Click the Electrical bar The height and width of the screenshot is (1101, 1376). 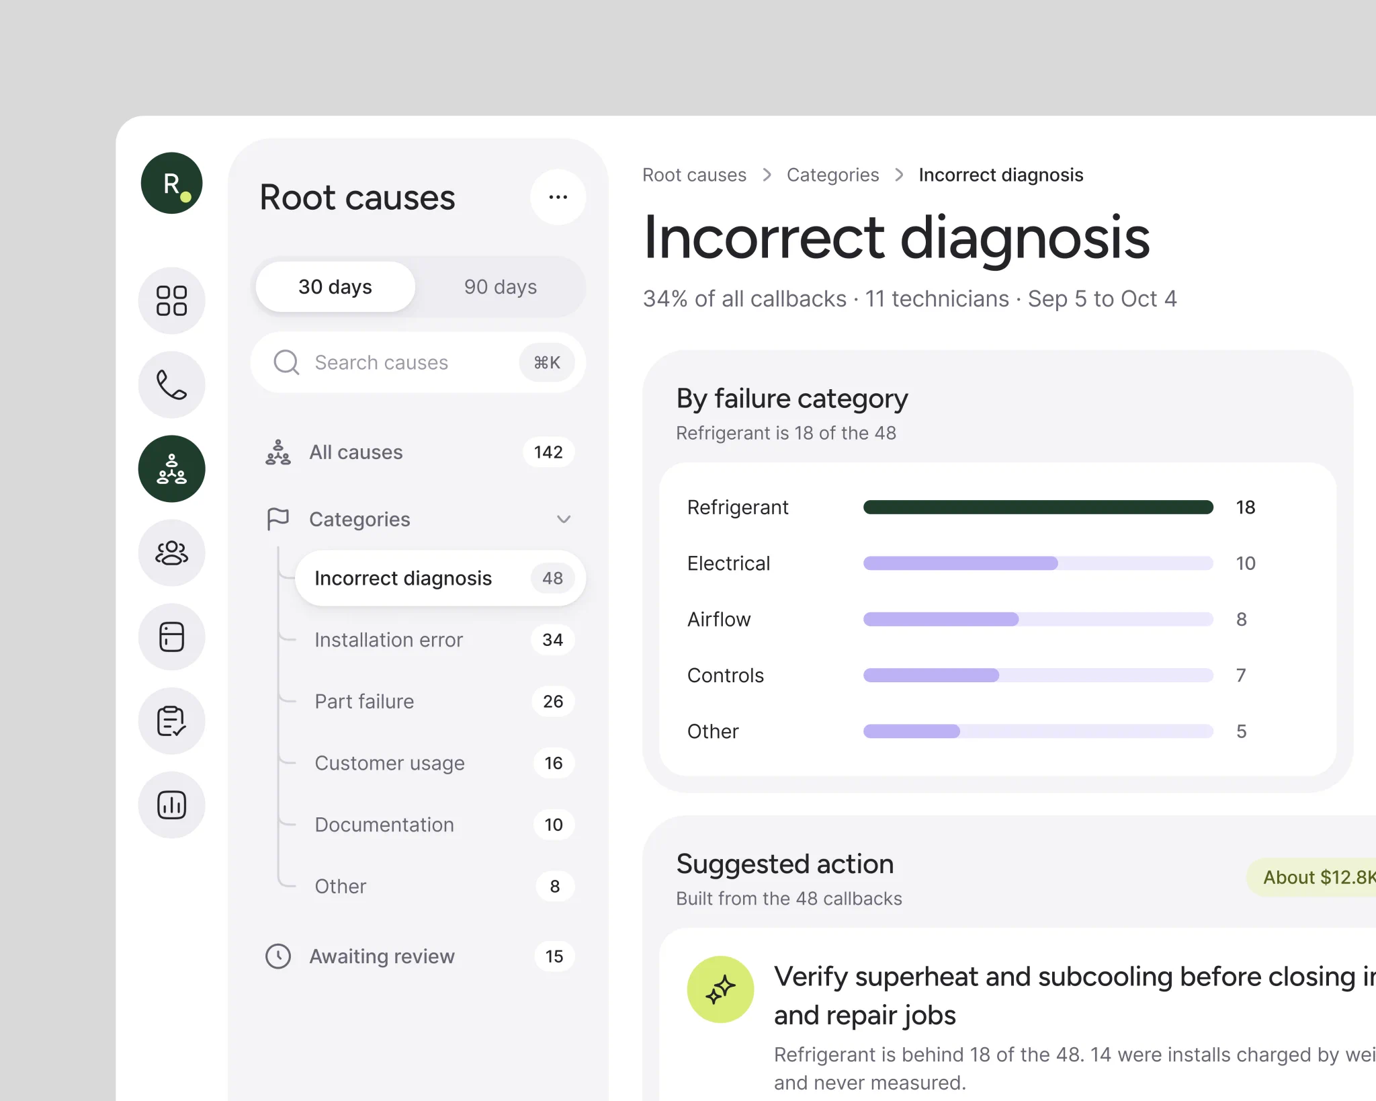click(x=1038, y=563)
